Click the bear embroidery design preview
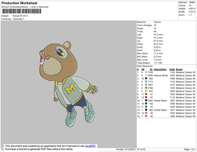 click(x=69, y=84)
